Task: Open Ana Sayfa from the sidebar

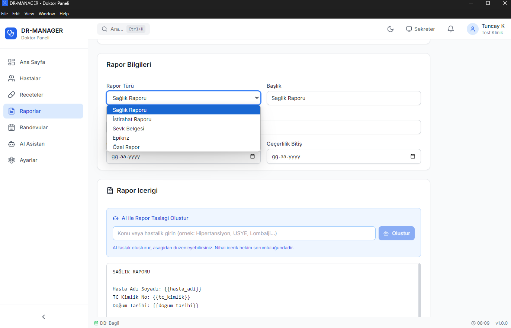Action: tap(32, 62)
